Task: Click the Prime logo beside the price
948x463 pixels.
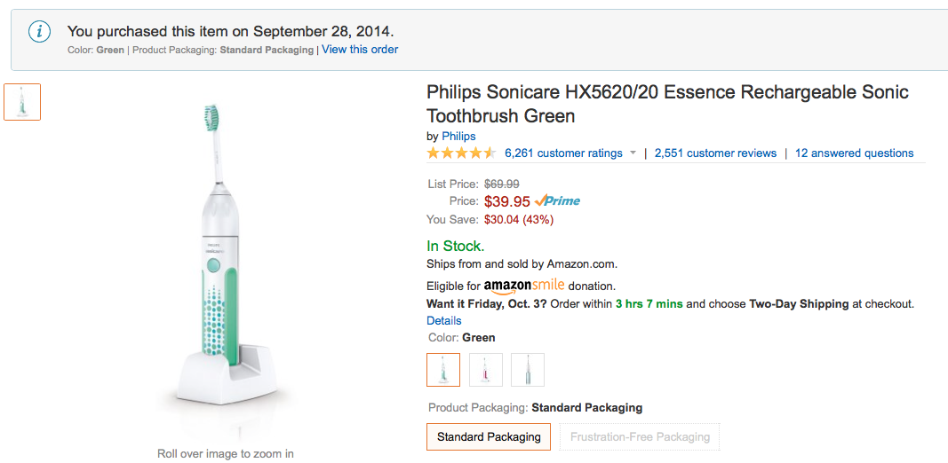Action: coord(558,201)
